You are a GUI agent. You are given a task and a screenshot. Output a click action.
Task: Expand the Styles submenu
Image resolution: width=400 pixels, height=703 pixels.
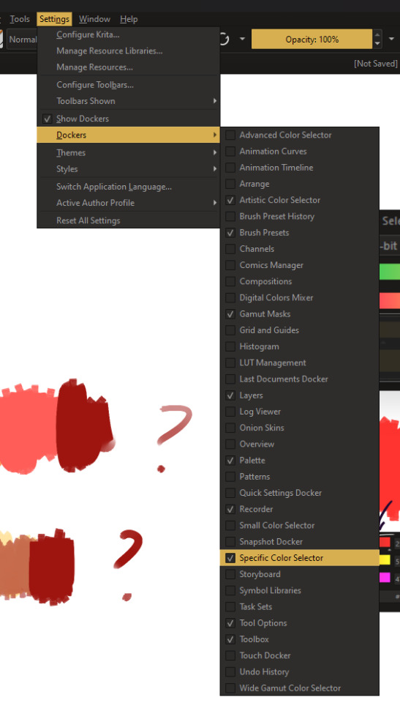click(128, 169)
